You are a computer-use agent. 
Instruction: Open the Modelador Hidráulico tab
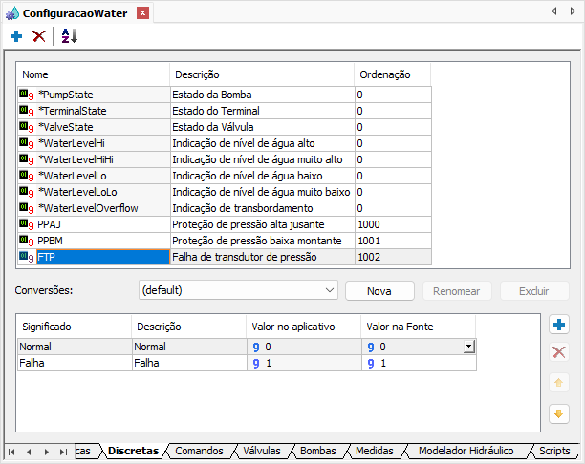coord(466,451)
